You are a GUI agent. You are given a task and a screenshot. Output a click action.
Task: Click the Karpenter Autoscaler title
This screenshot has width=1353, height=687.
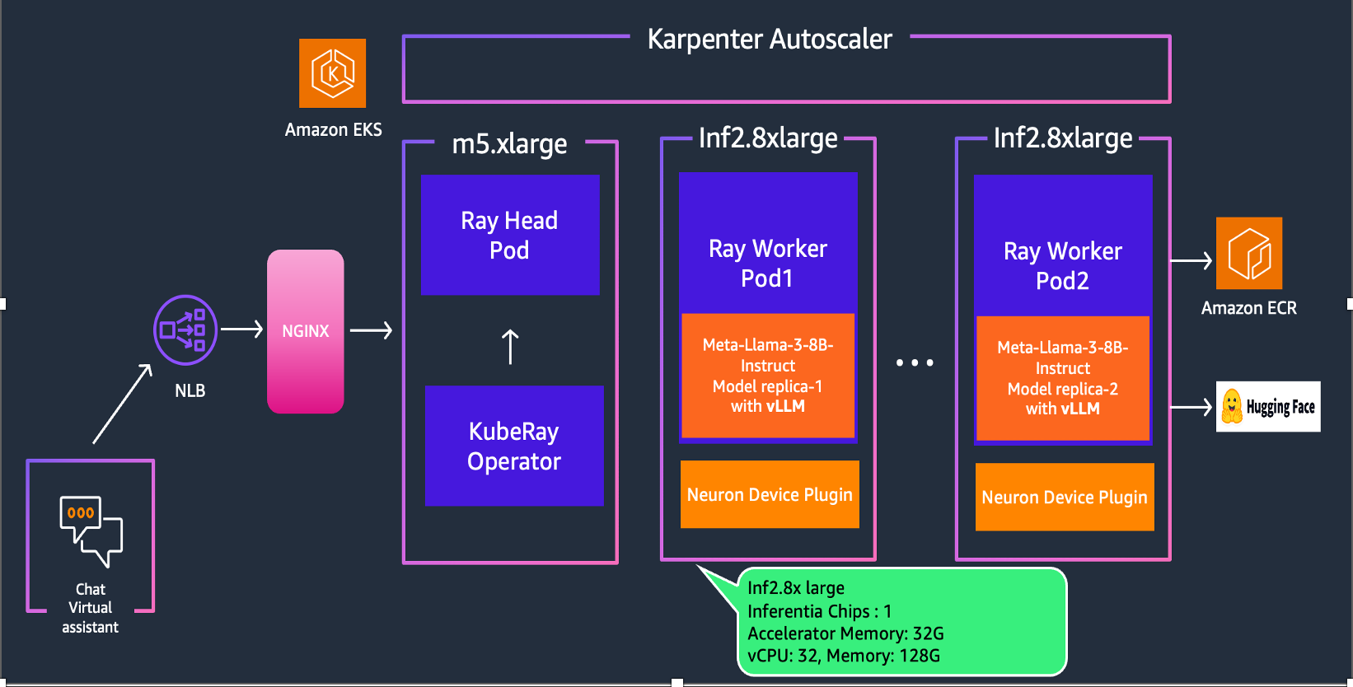tap(770, 39)
